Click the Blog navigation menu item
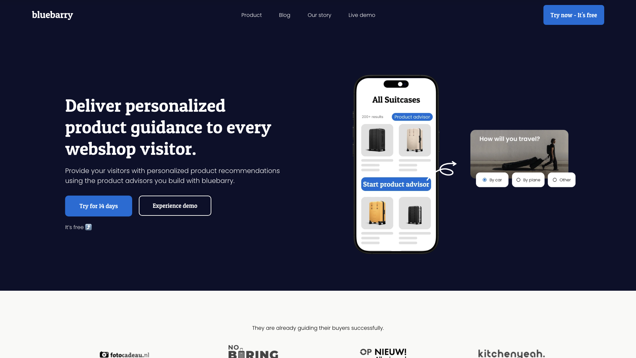Image resolution: width=636 pixels, height=358 pixels. (x=284, y=15)
